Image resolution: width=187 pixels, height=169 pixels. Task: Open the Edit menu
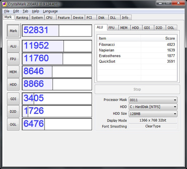tap(16, 11)
